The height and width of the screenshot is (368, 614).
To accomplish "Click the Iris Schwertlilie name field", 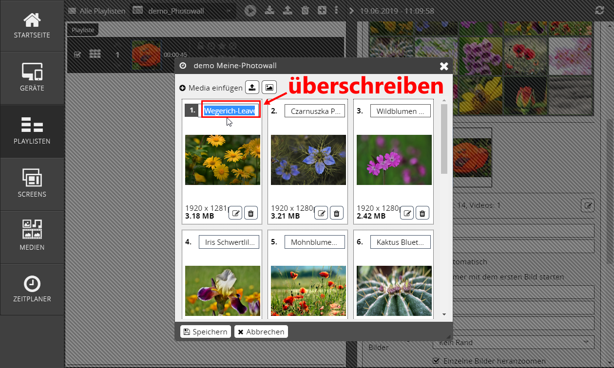I will click(229, 242).
